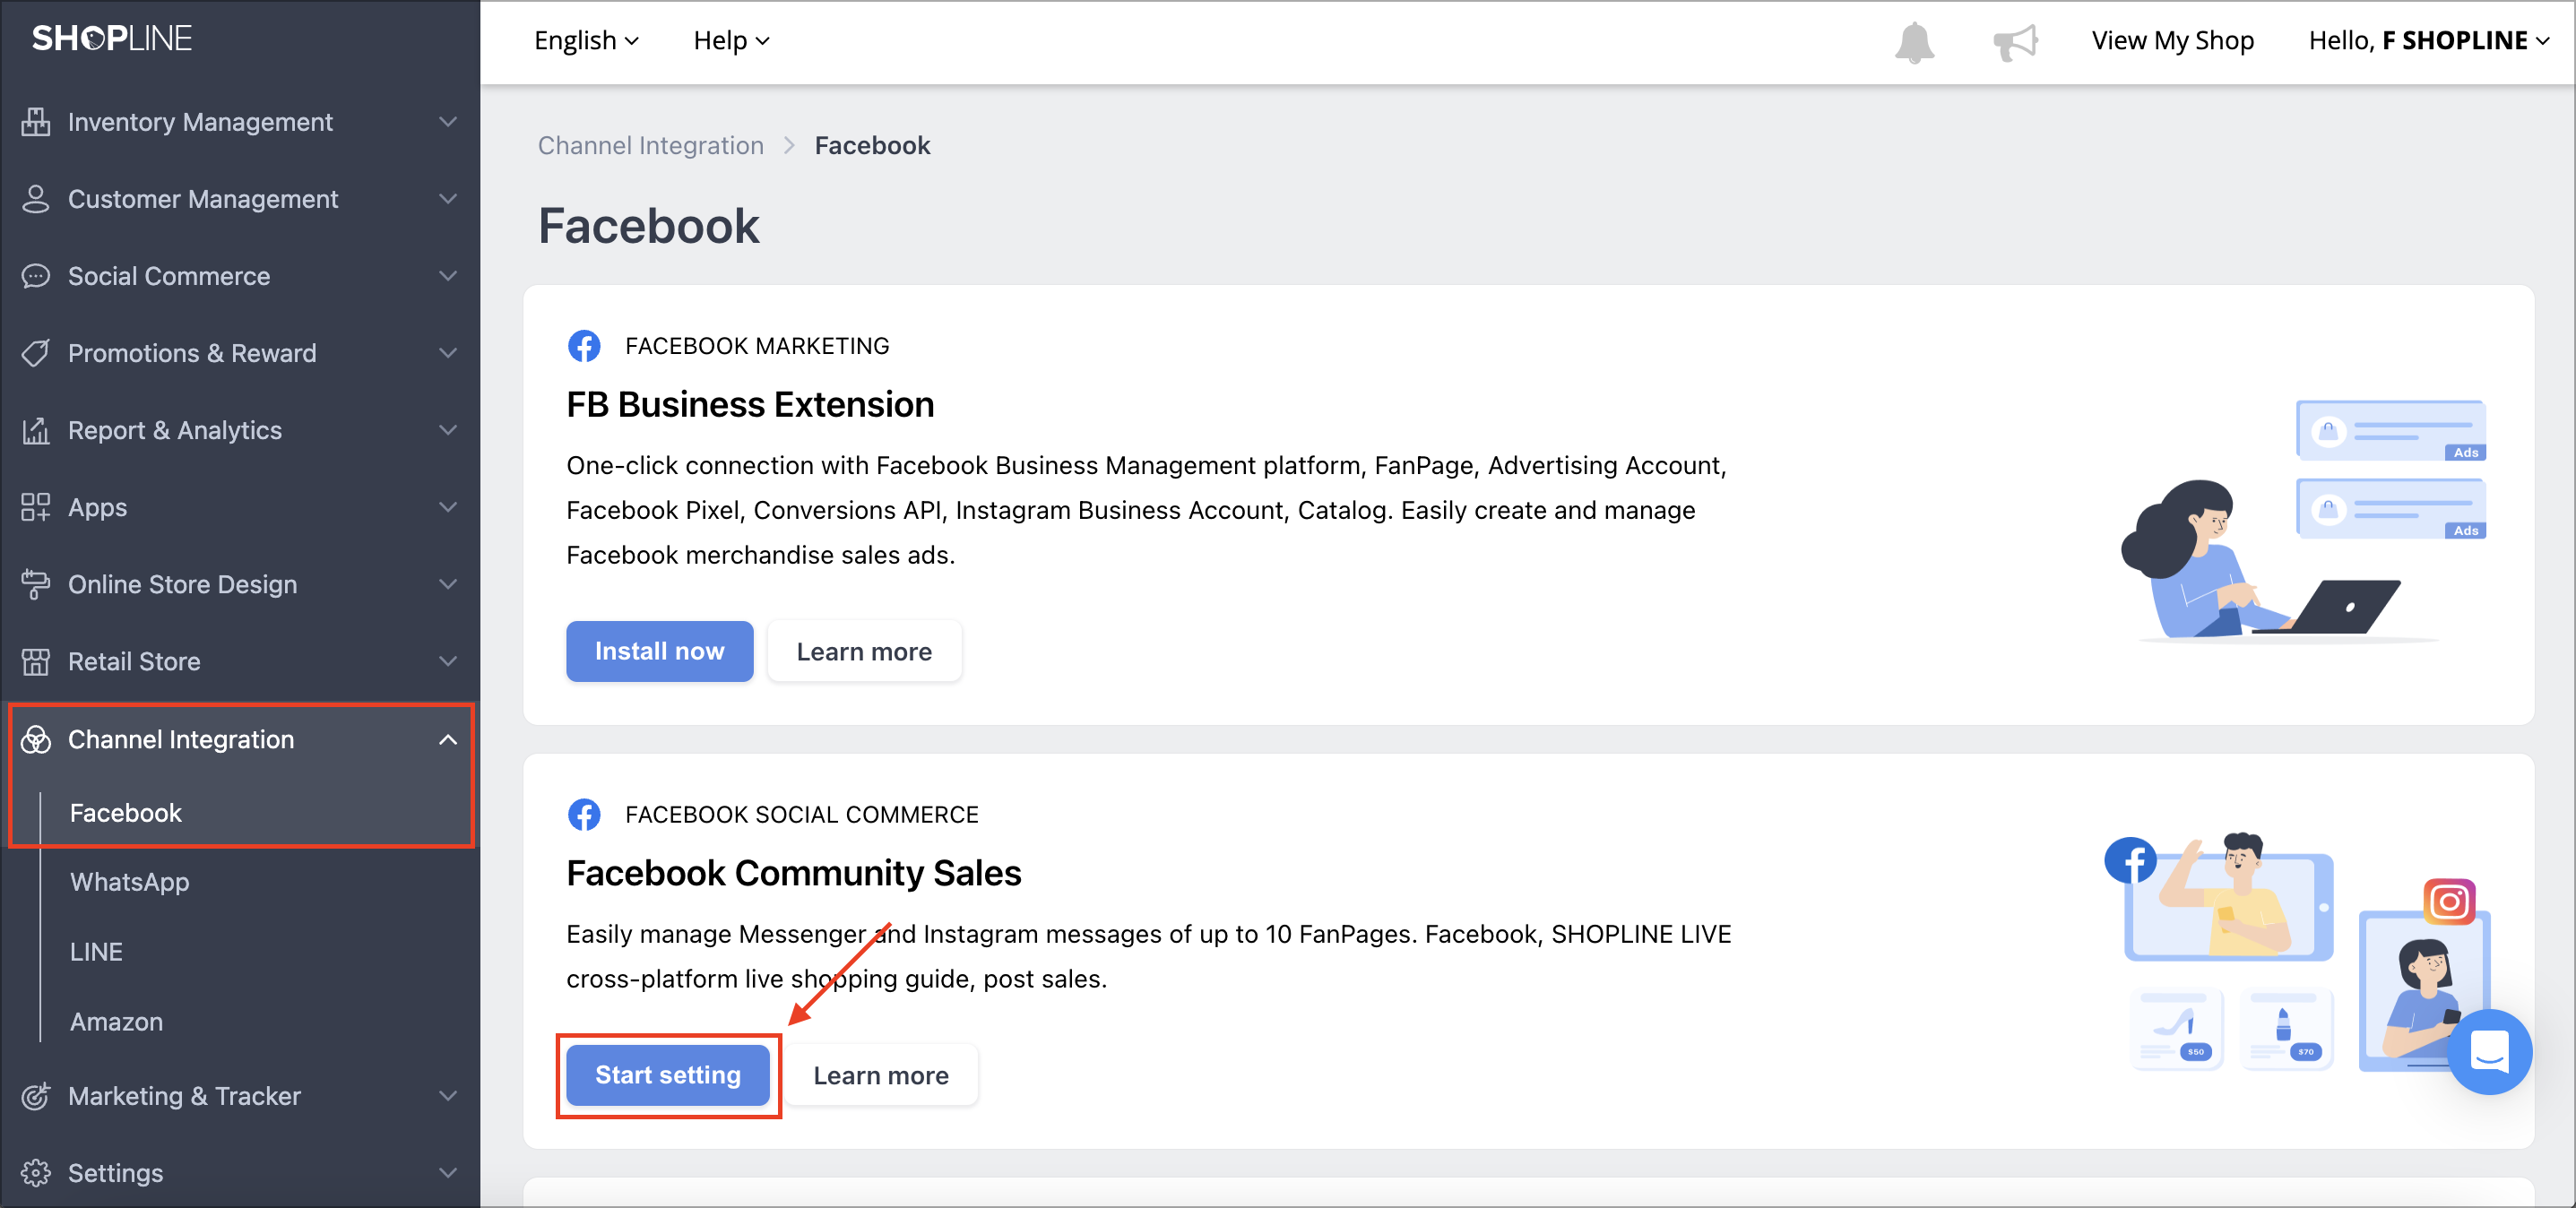Open the announcements megaphone icon

[2014, 42]
